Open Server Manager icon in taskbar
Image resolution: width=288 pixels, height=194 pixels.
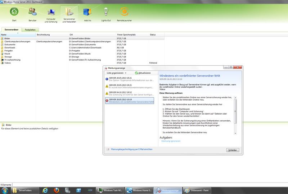pyautogui.click(x=67, y=190)
